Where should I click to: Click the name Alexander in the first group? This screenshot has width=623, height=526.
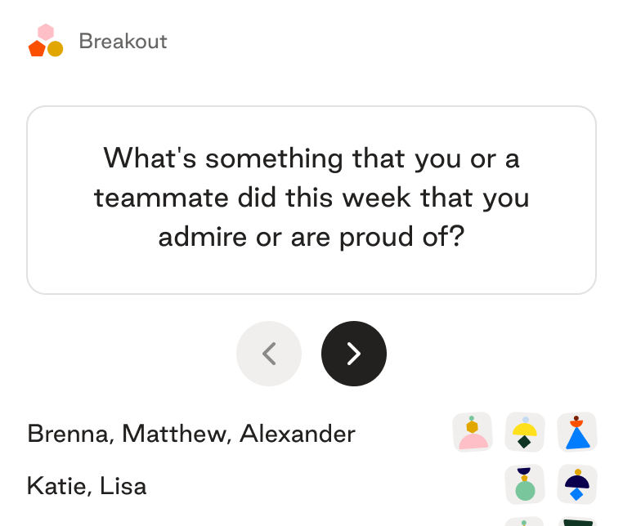[x=297, y=434]
